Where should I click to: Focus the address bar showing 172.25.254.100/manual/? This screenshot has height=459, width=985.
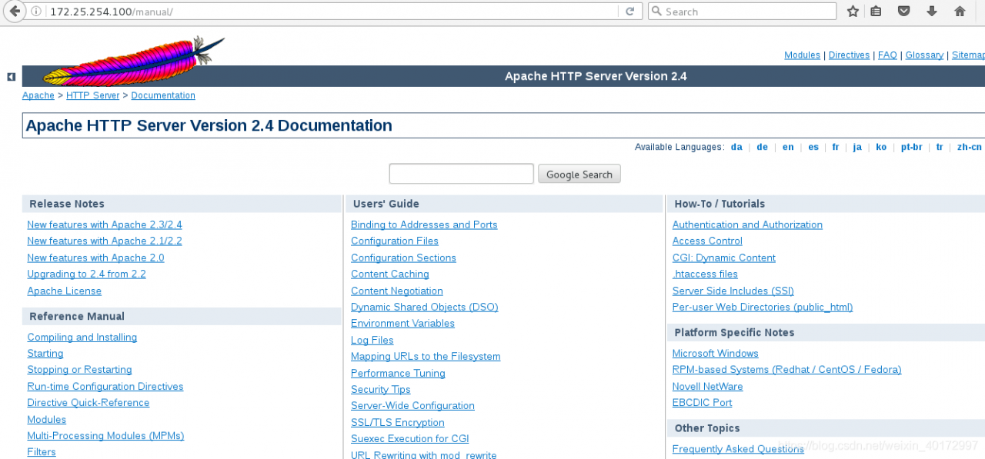click(331, 12)
